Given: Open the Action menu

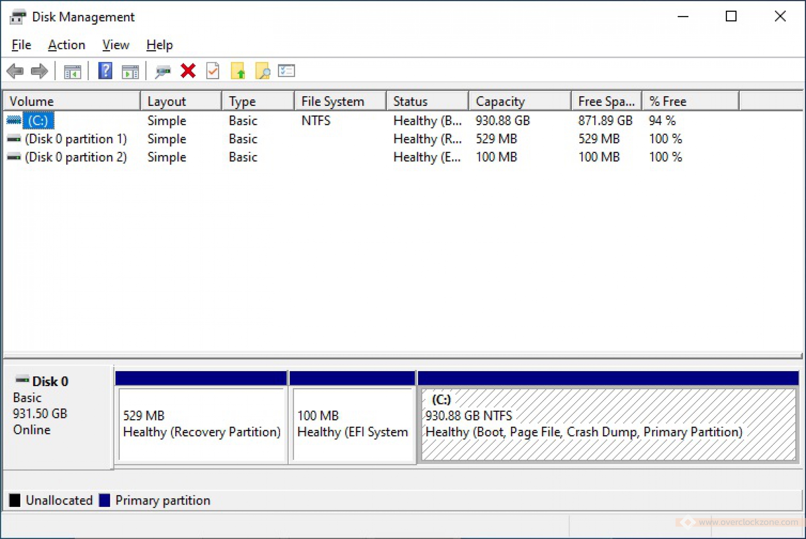Looking at the screenshot, I should 66,45.
